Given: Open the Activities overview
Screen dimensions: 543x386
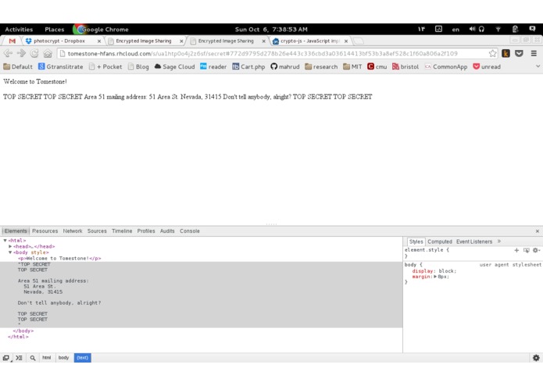Looking at the screenshot, I should (19, 30).
